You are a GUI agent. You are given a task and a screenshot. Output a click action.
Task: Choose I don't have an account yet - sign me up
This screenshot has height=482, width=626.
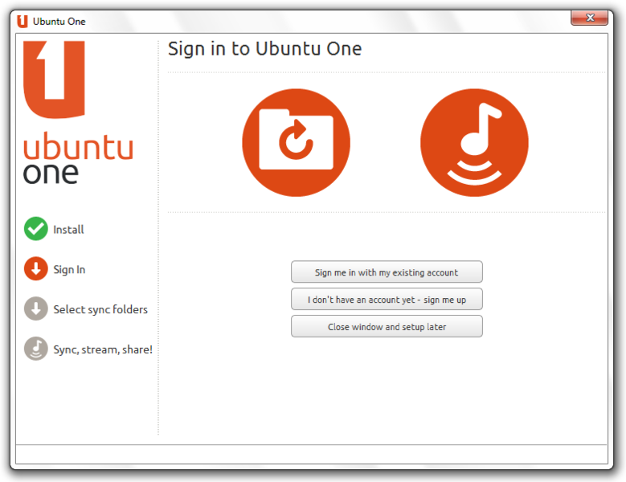[x=387, y=300]
